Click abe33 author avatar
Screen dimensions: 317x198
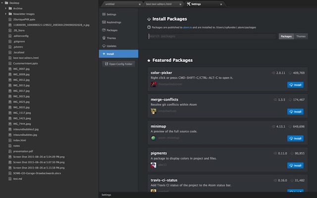(x=153, y=165)
